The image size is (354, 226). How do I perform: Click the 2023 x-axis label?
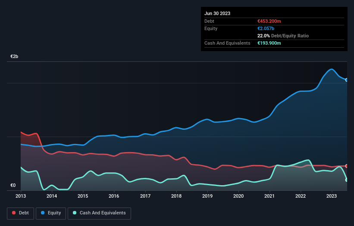[332, 196]
